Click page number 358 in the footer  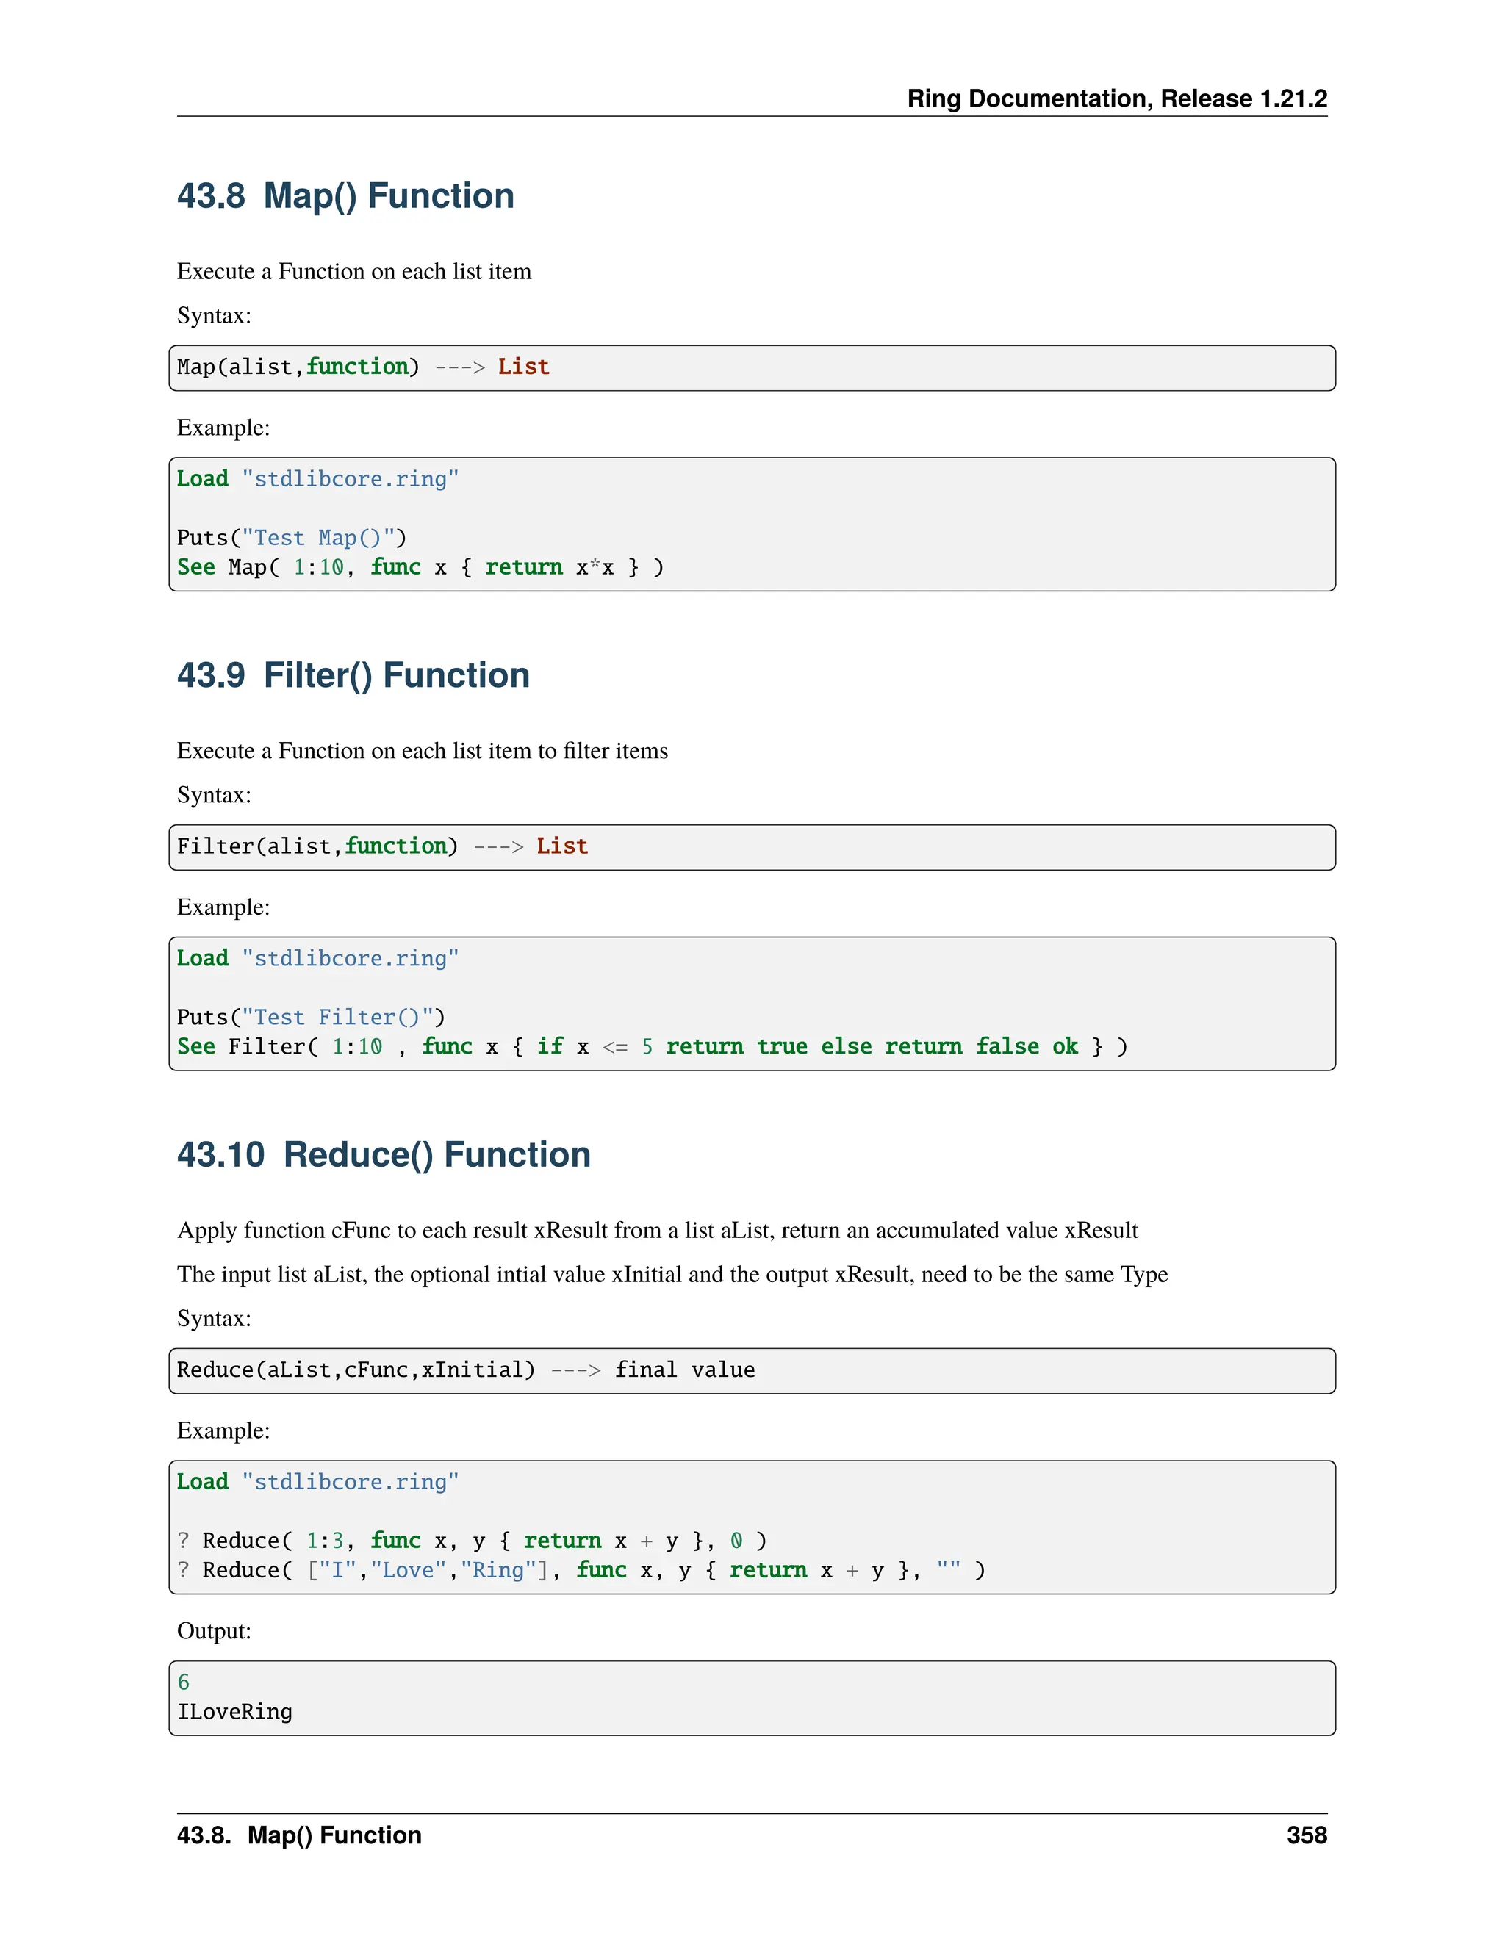[x=1306, y=1835]
